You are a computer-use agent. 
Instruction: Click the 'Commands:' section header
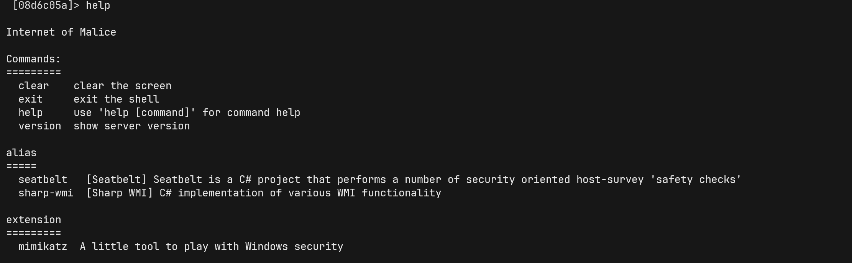34,59
